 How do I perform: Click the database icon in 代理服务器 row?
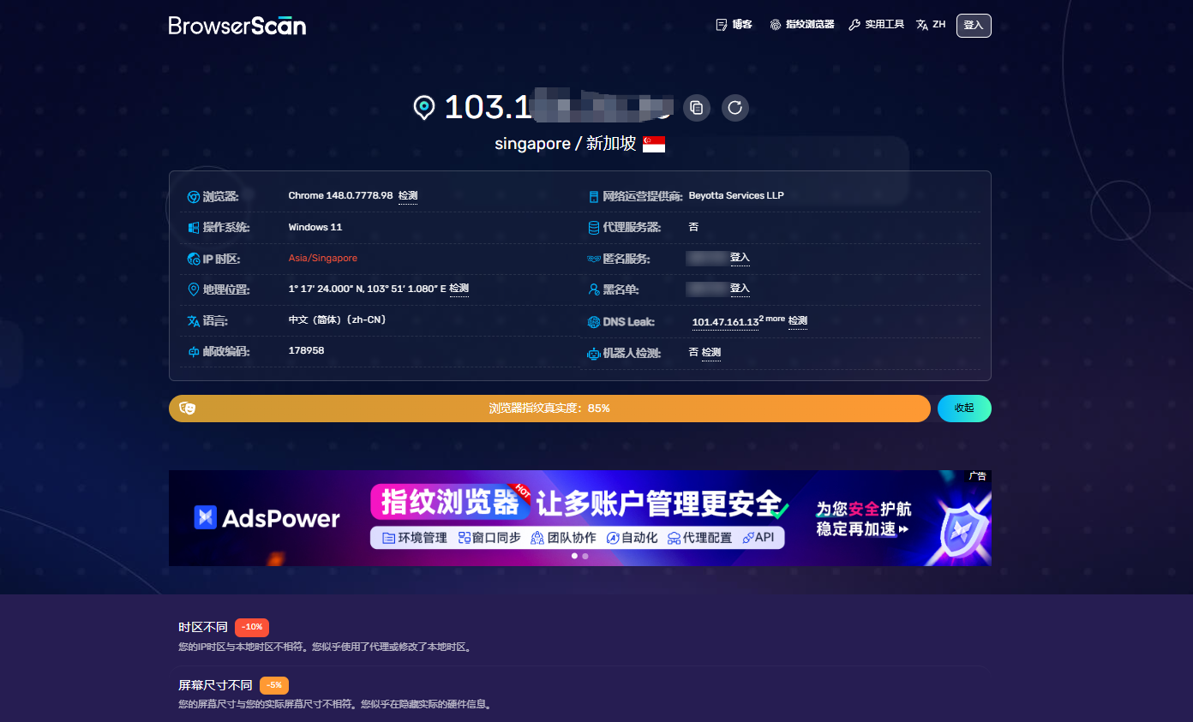pyautogui.click(x=593, y=228)
